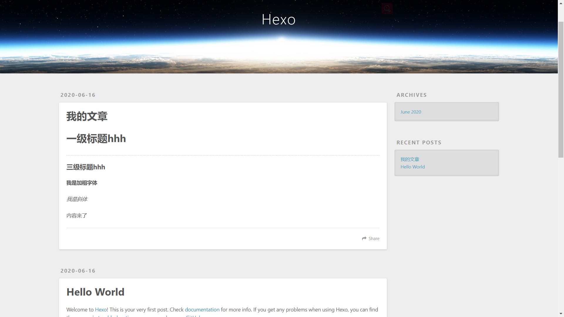The height and width of the screenshot is (317, 564).
Task: Click the Share text on first post
Action: coord(374,239)
